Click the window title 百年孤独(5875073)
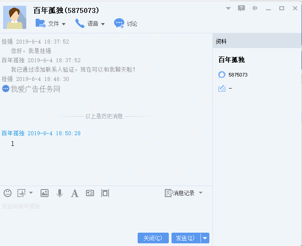This screenshot has width=302, height=246. tap(66, 10)
